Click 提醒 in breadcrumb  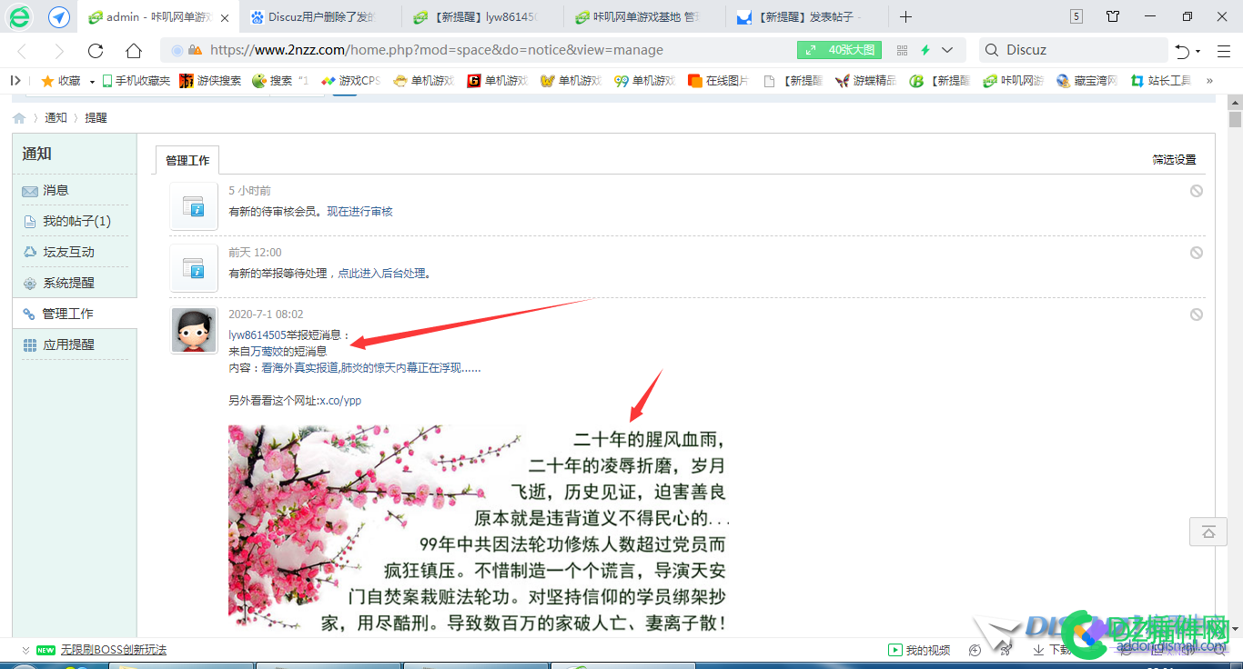click(x=96, y=118)
